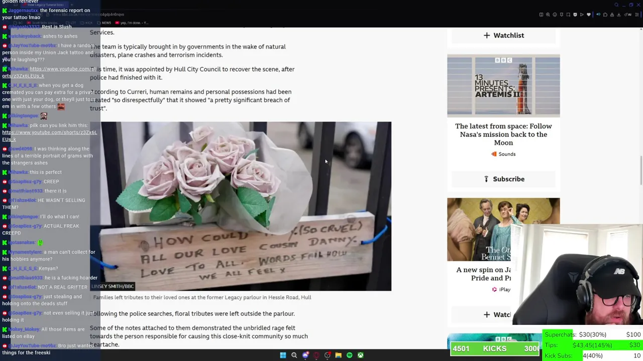The image size is (643, 361).
Task: Click the Watchlist button at top of sidebar
Action: pos(503,35)
